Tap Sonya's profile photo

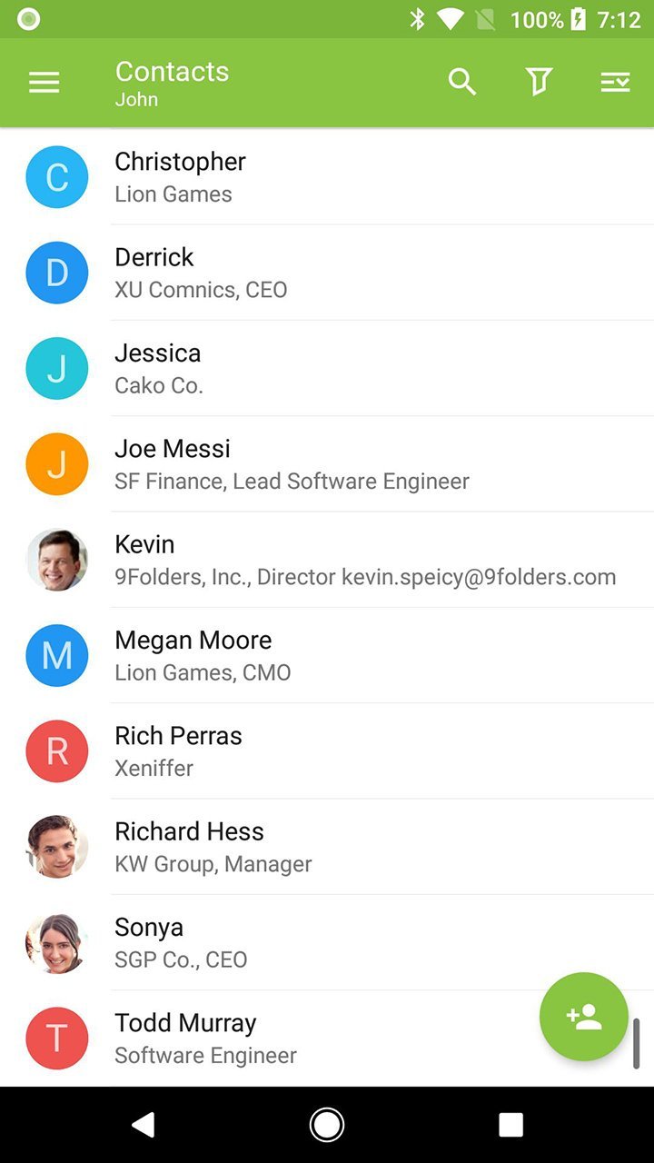[x=57, y=943]
